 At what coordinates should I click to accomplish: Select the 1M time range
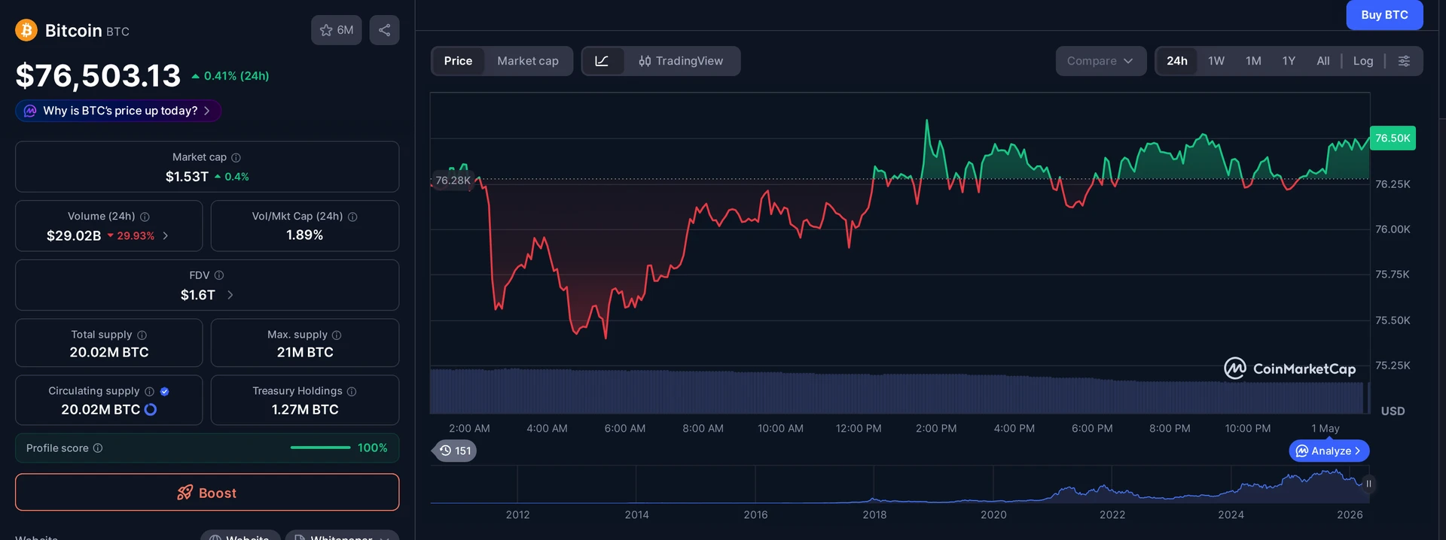coord(1253,61)
